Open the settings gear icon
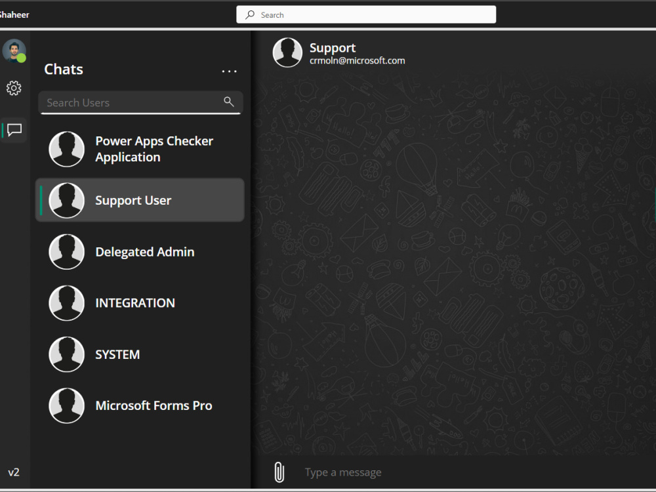The height and width of the screenshot is (492, 656). click(14, 88)
